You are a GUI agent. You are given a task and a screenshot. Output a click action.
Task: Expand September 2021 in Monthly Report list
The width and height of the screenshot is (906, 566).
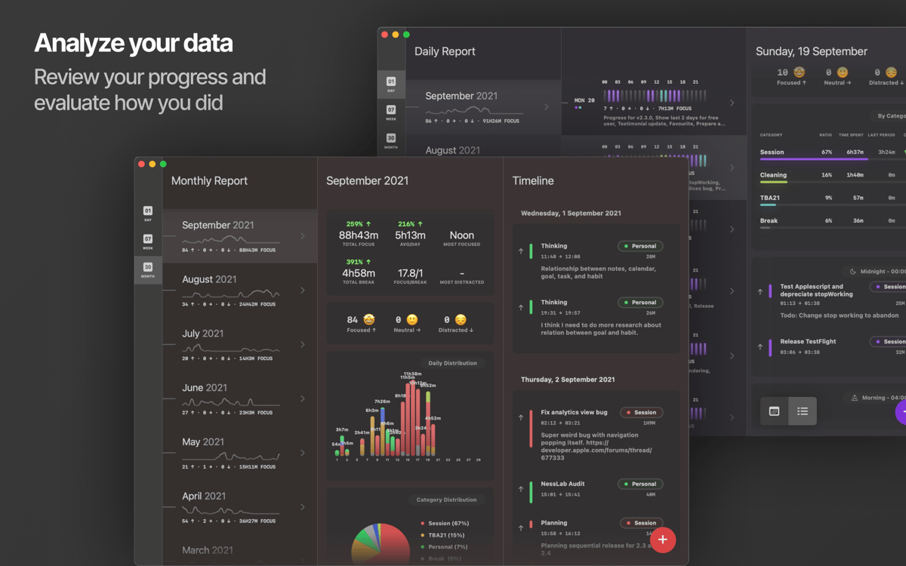coord(303,236)
